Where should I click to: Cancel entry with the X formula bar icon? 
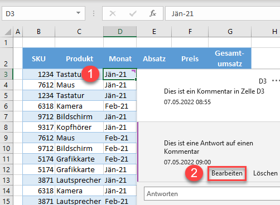tap(113, 13)
